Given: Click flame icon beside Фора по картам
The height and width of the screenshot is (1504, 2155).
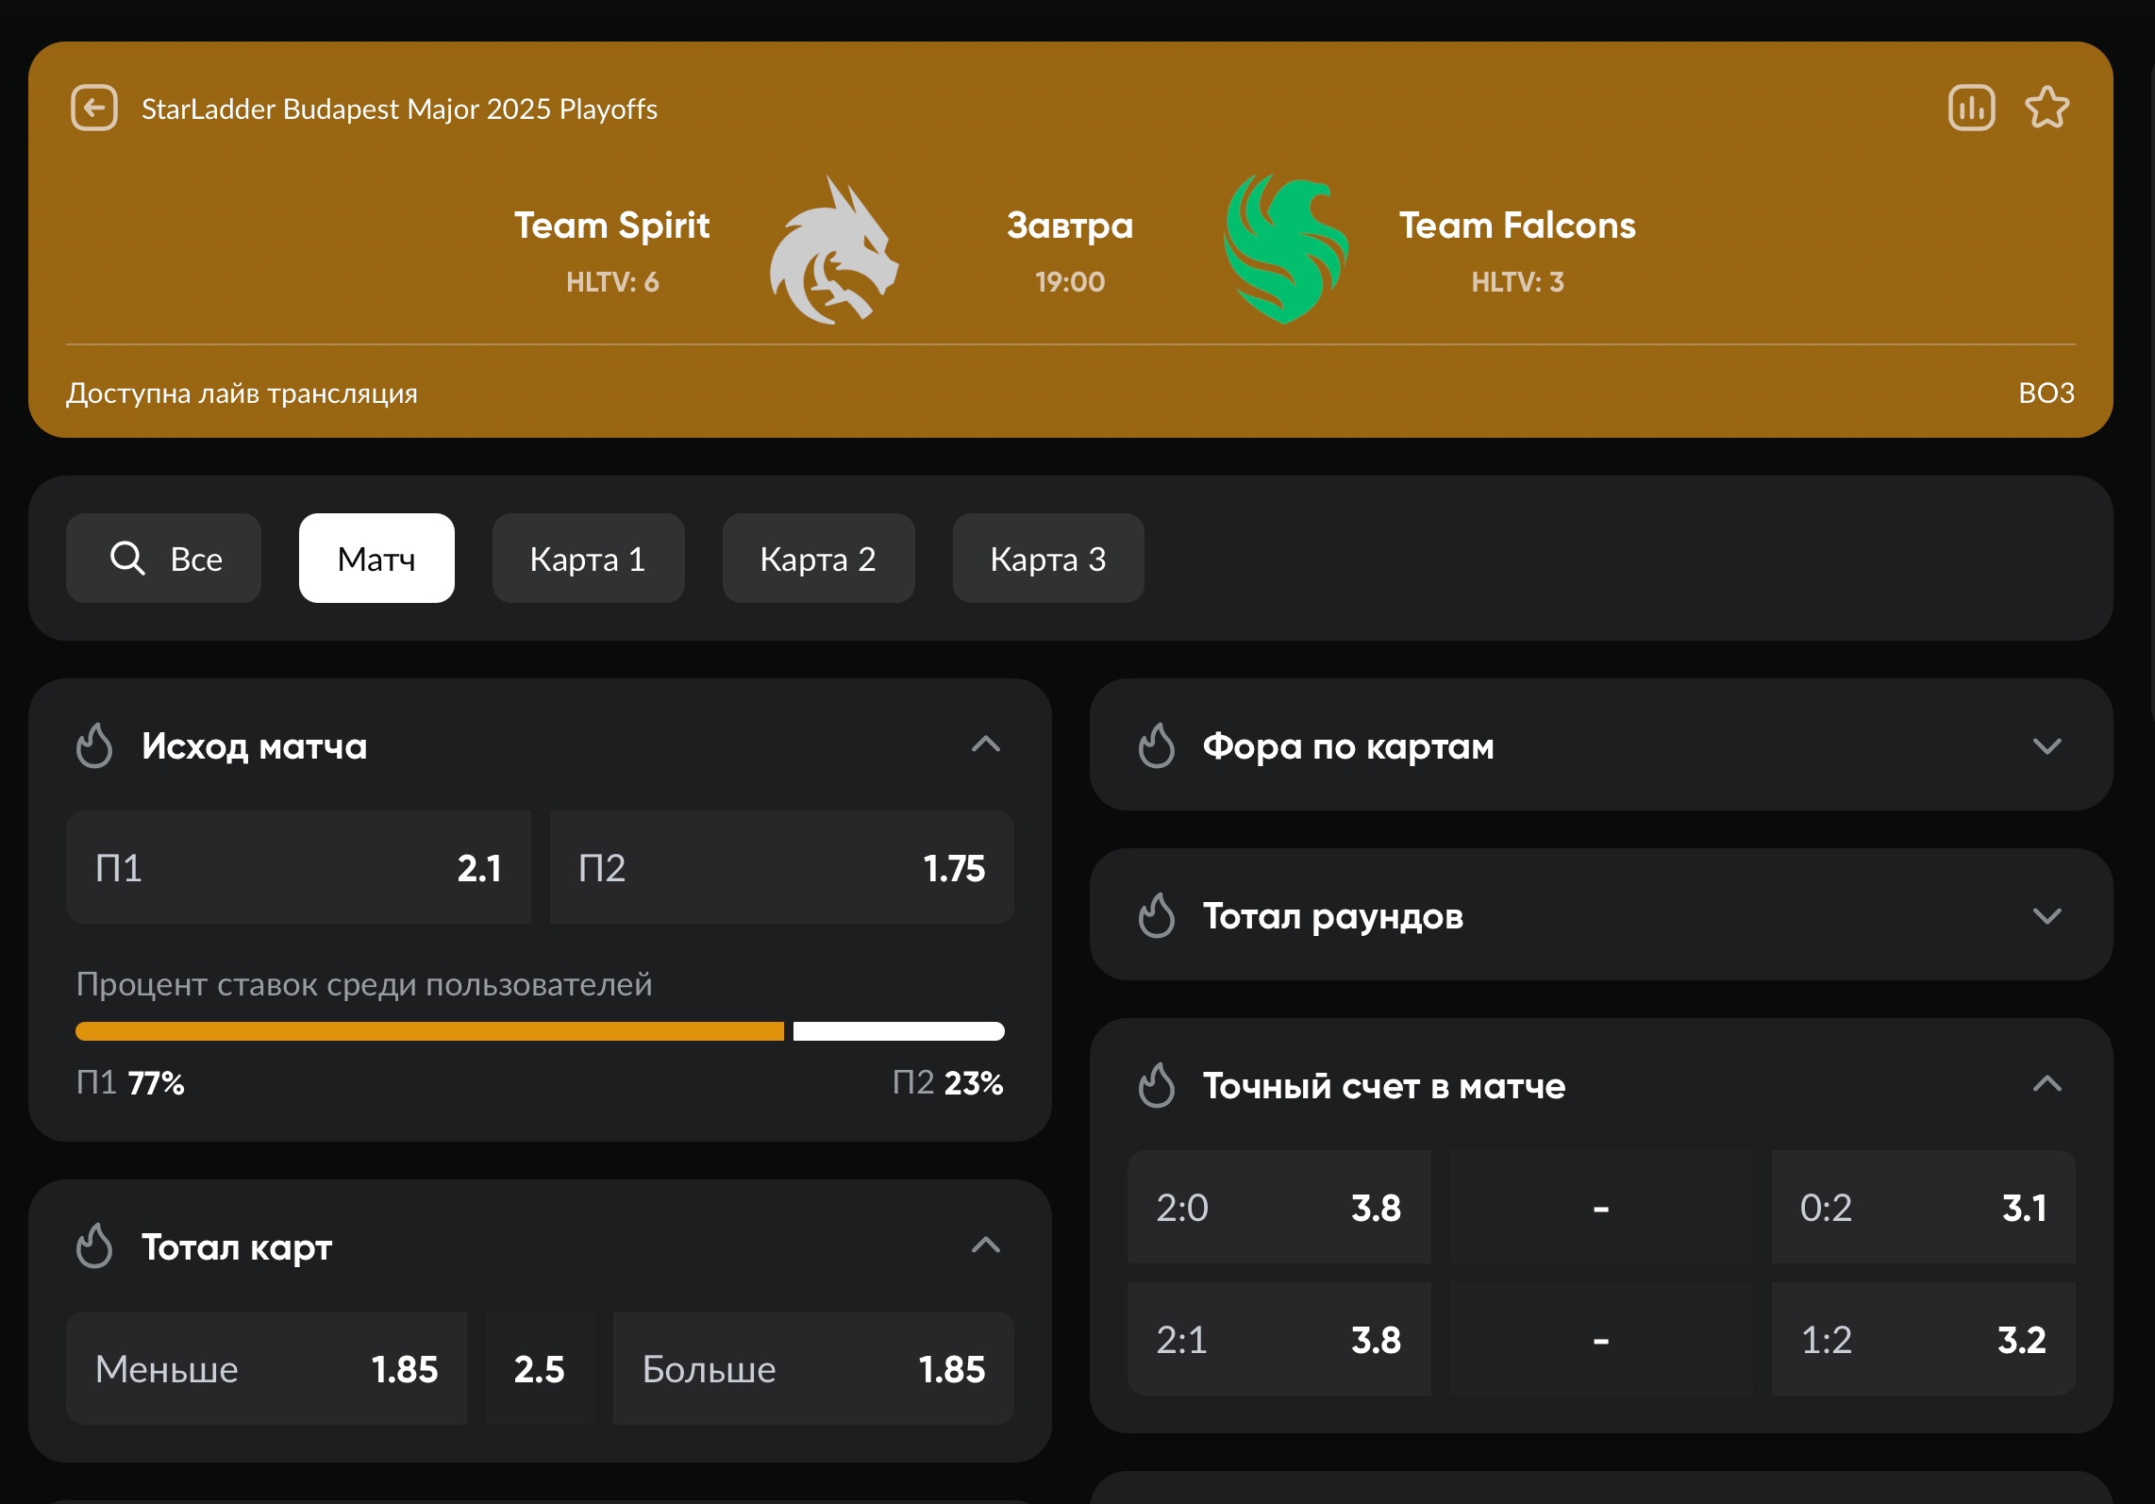Looking at the screenshot, I should click(1156, 745).
